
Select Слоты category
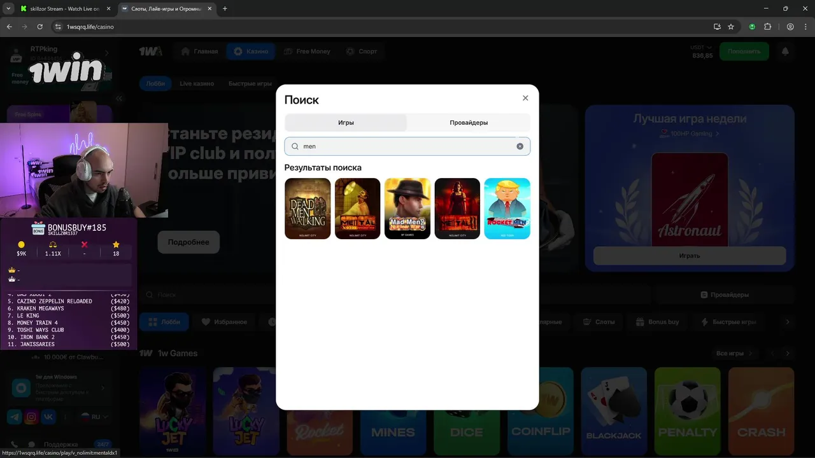599,322
